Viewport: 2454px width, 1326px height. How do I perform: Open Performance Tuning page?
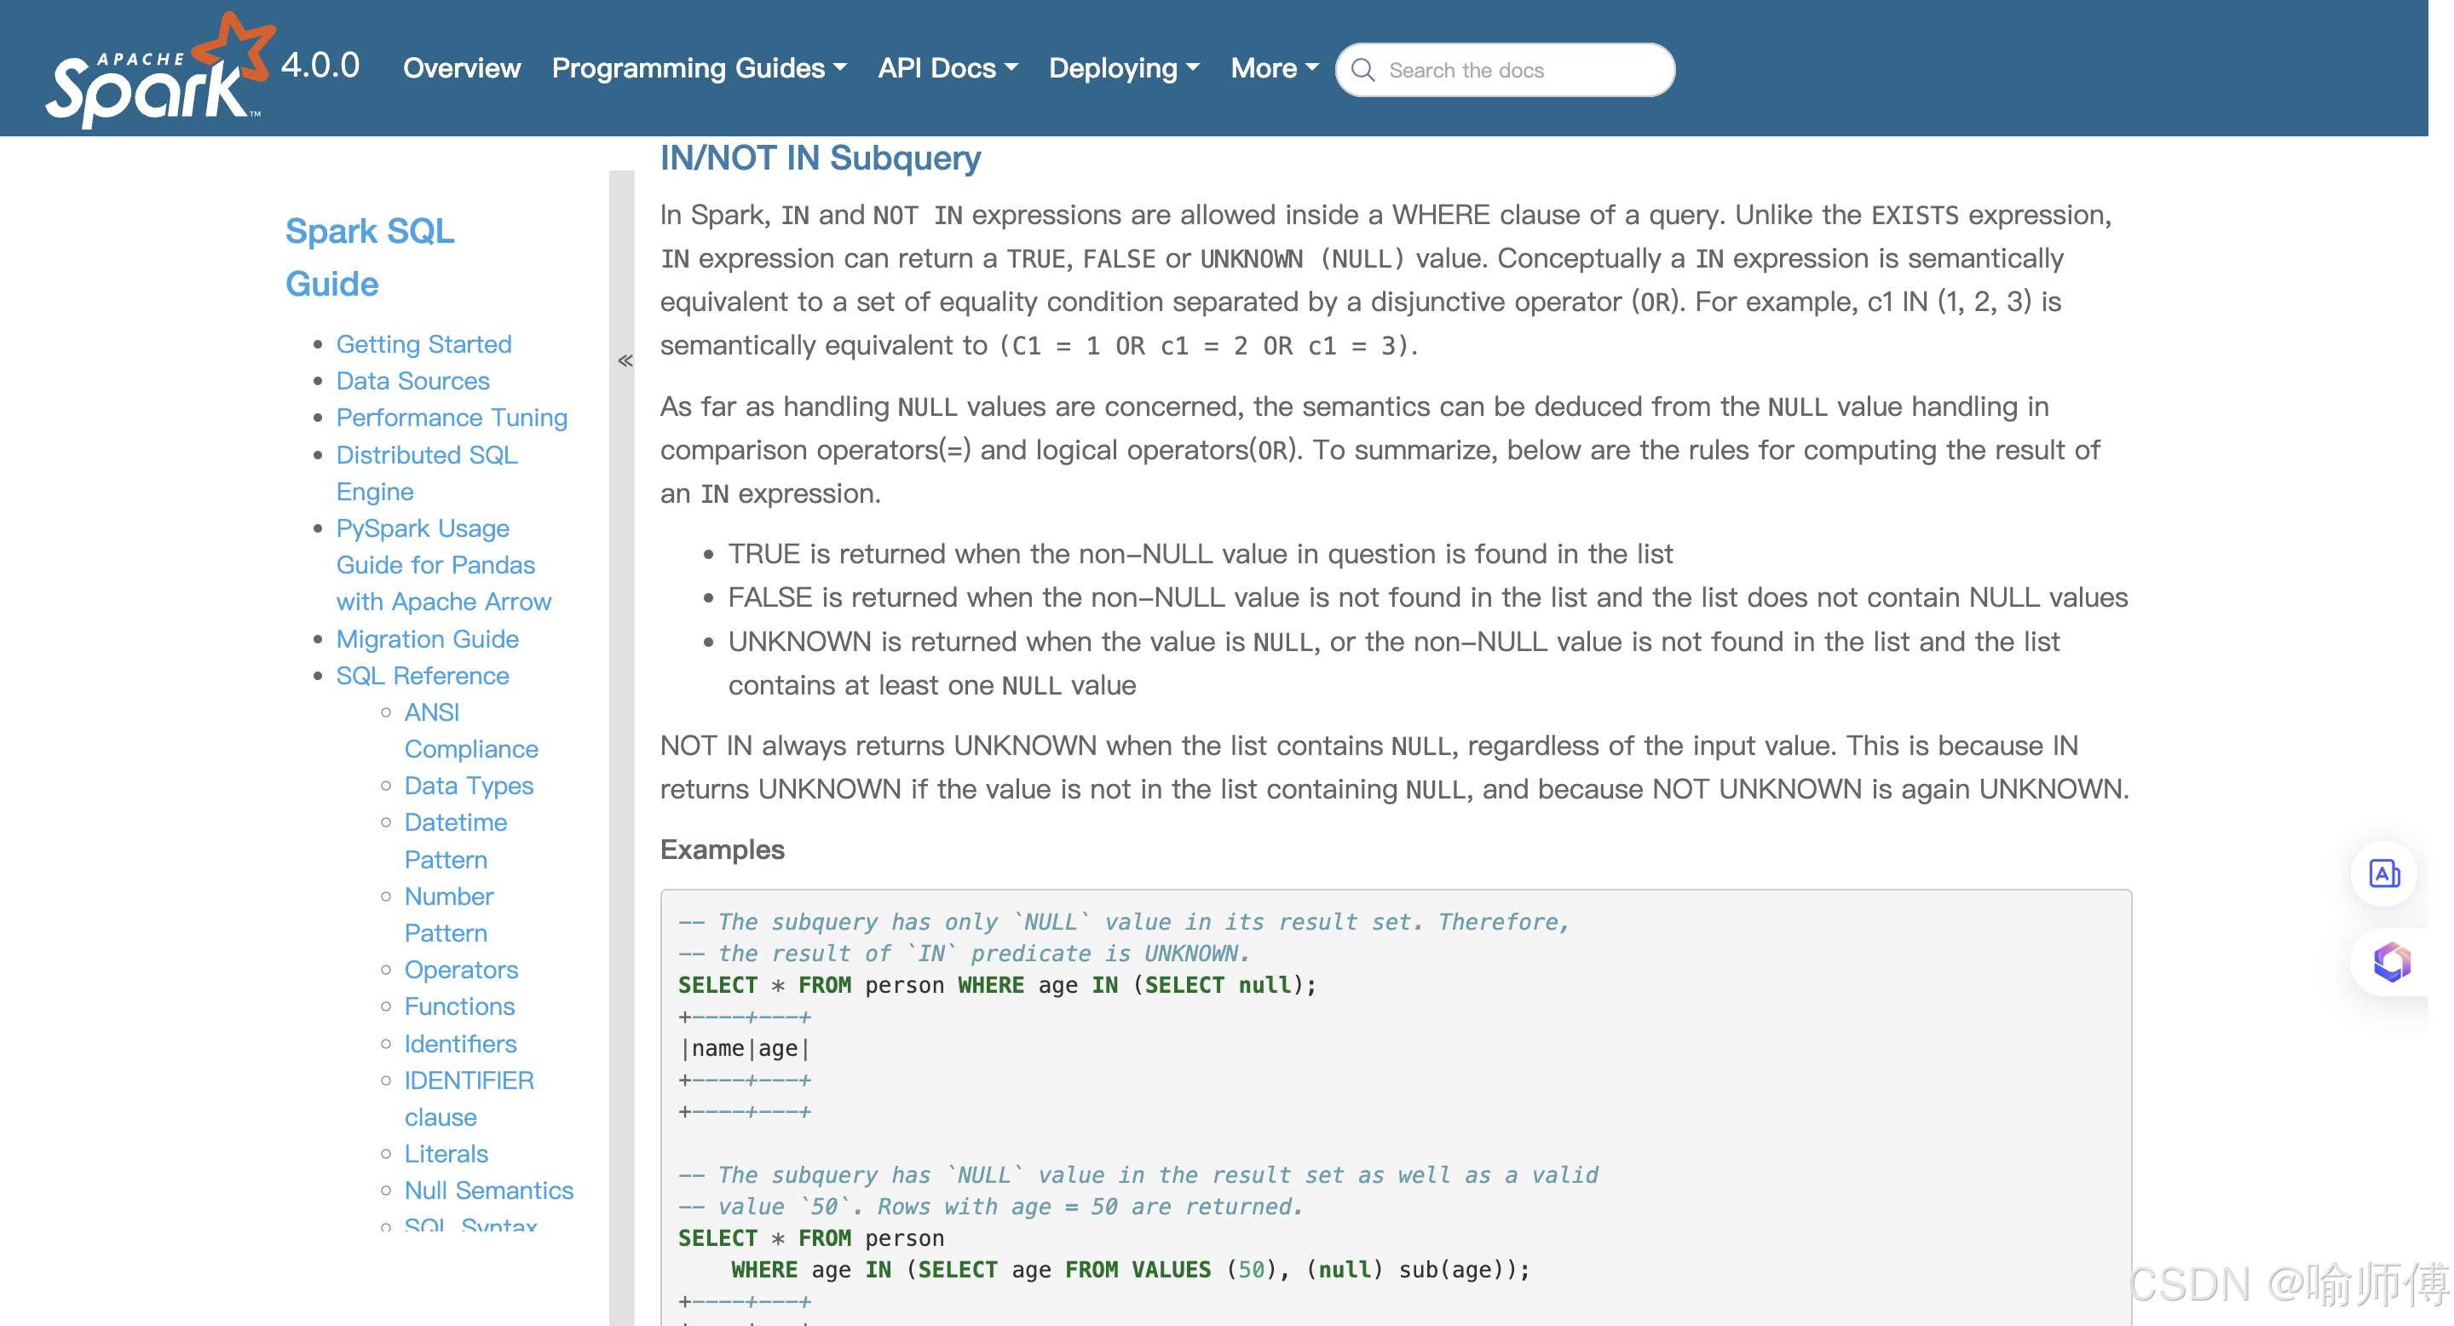point(452,418)
